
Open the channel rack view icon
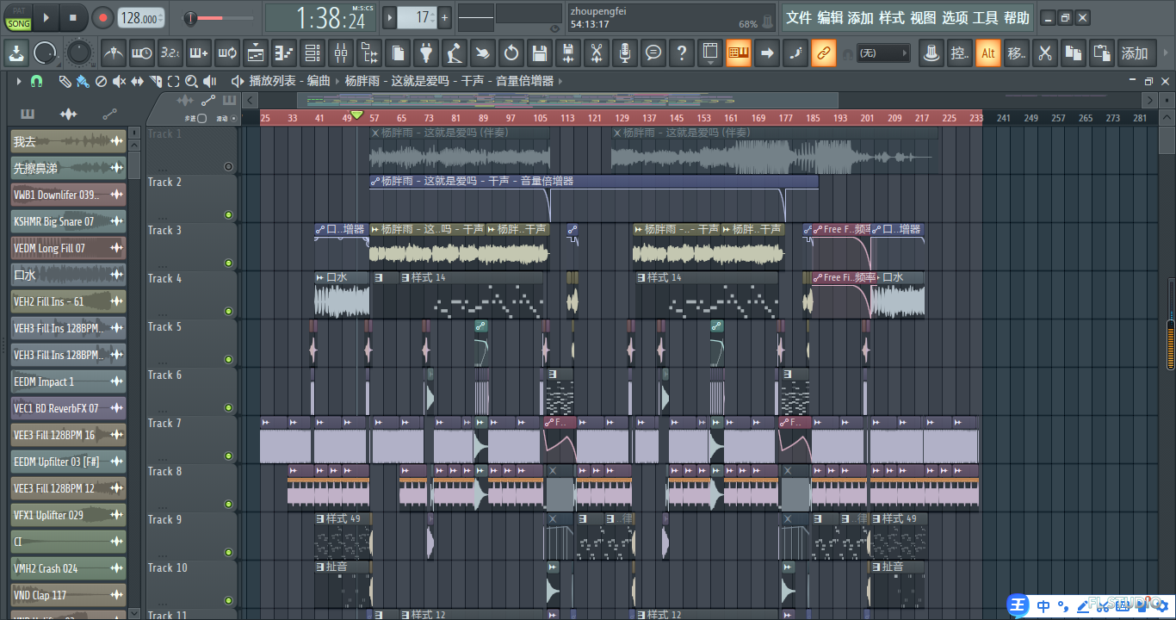pos(313,53)
